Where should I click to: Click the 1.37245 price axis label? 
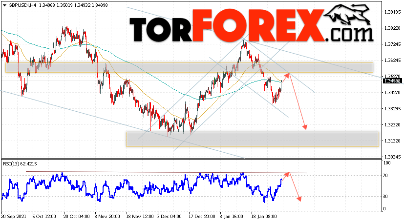pyautogui.click(x=392, y=44)
